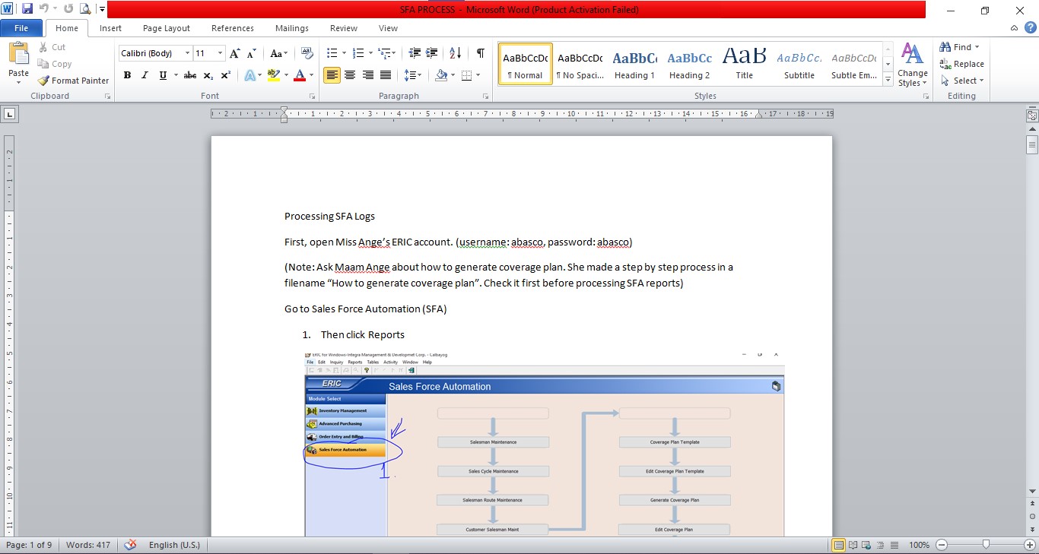Click Shrink Font icon
The height and width of the screenshot is (554, 1039).
[x=252, y=53]
